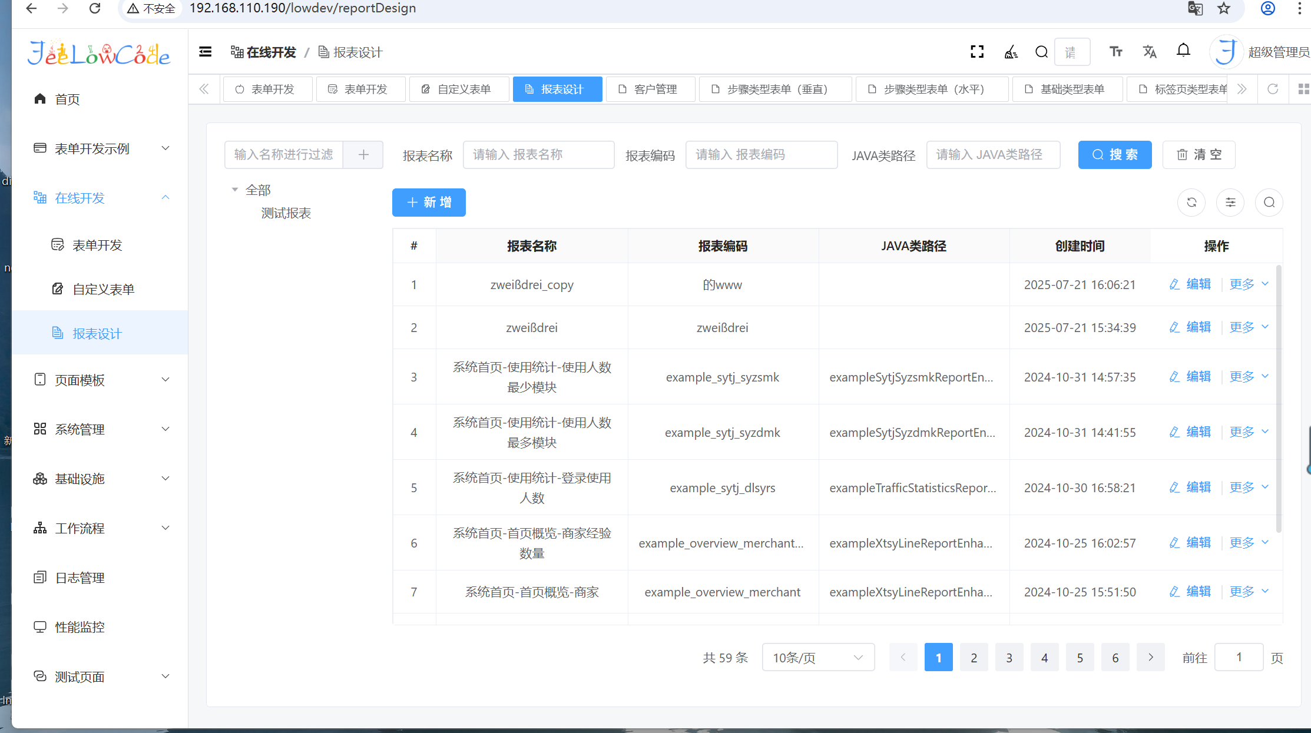Open table column settings icon

[x=1230, y=203]
